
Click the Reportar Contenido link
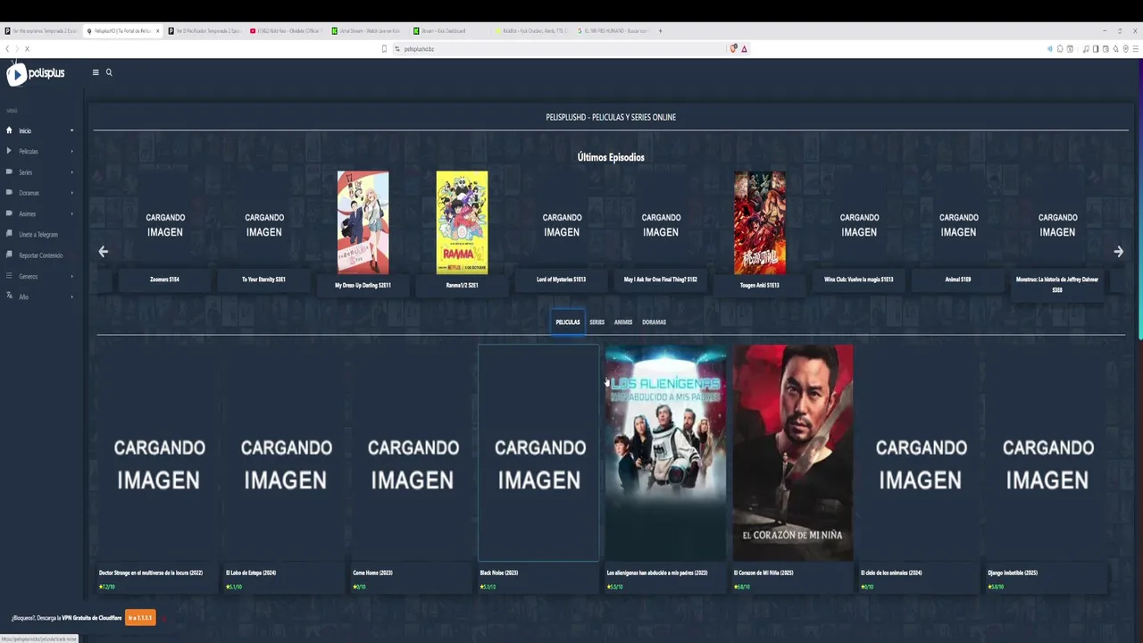[41, 255]
